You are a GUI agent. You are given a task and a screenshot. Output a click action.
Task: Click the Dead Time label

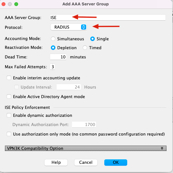(x=16, y=57)
